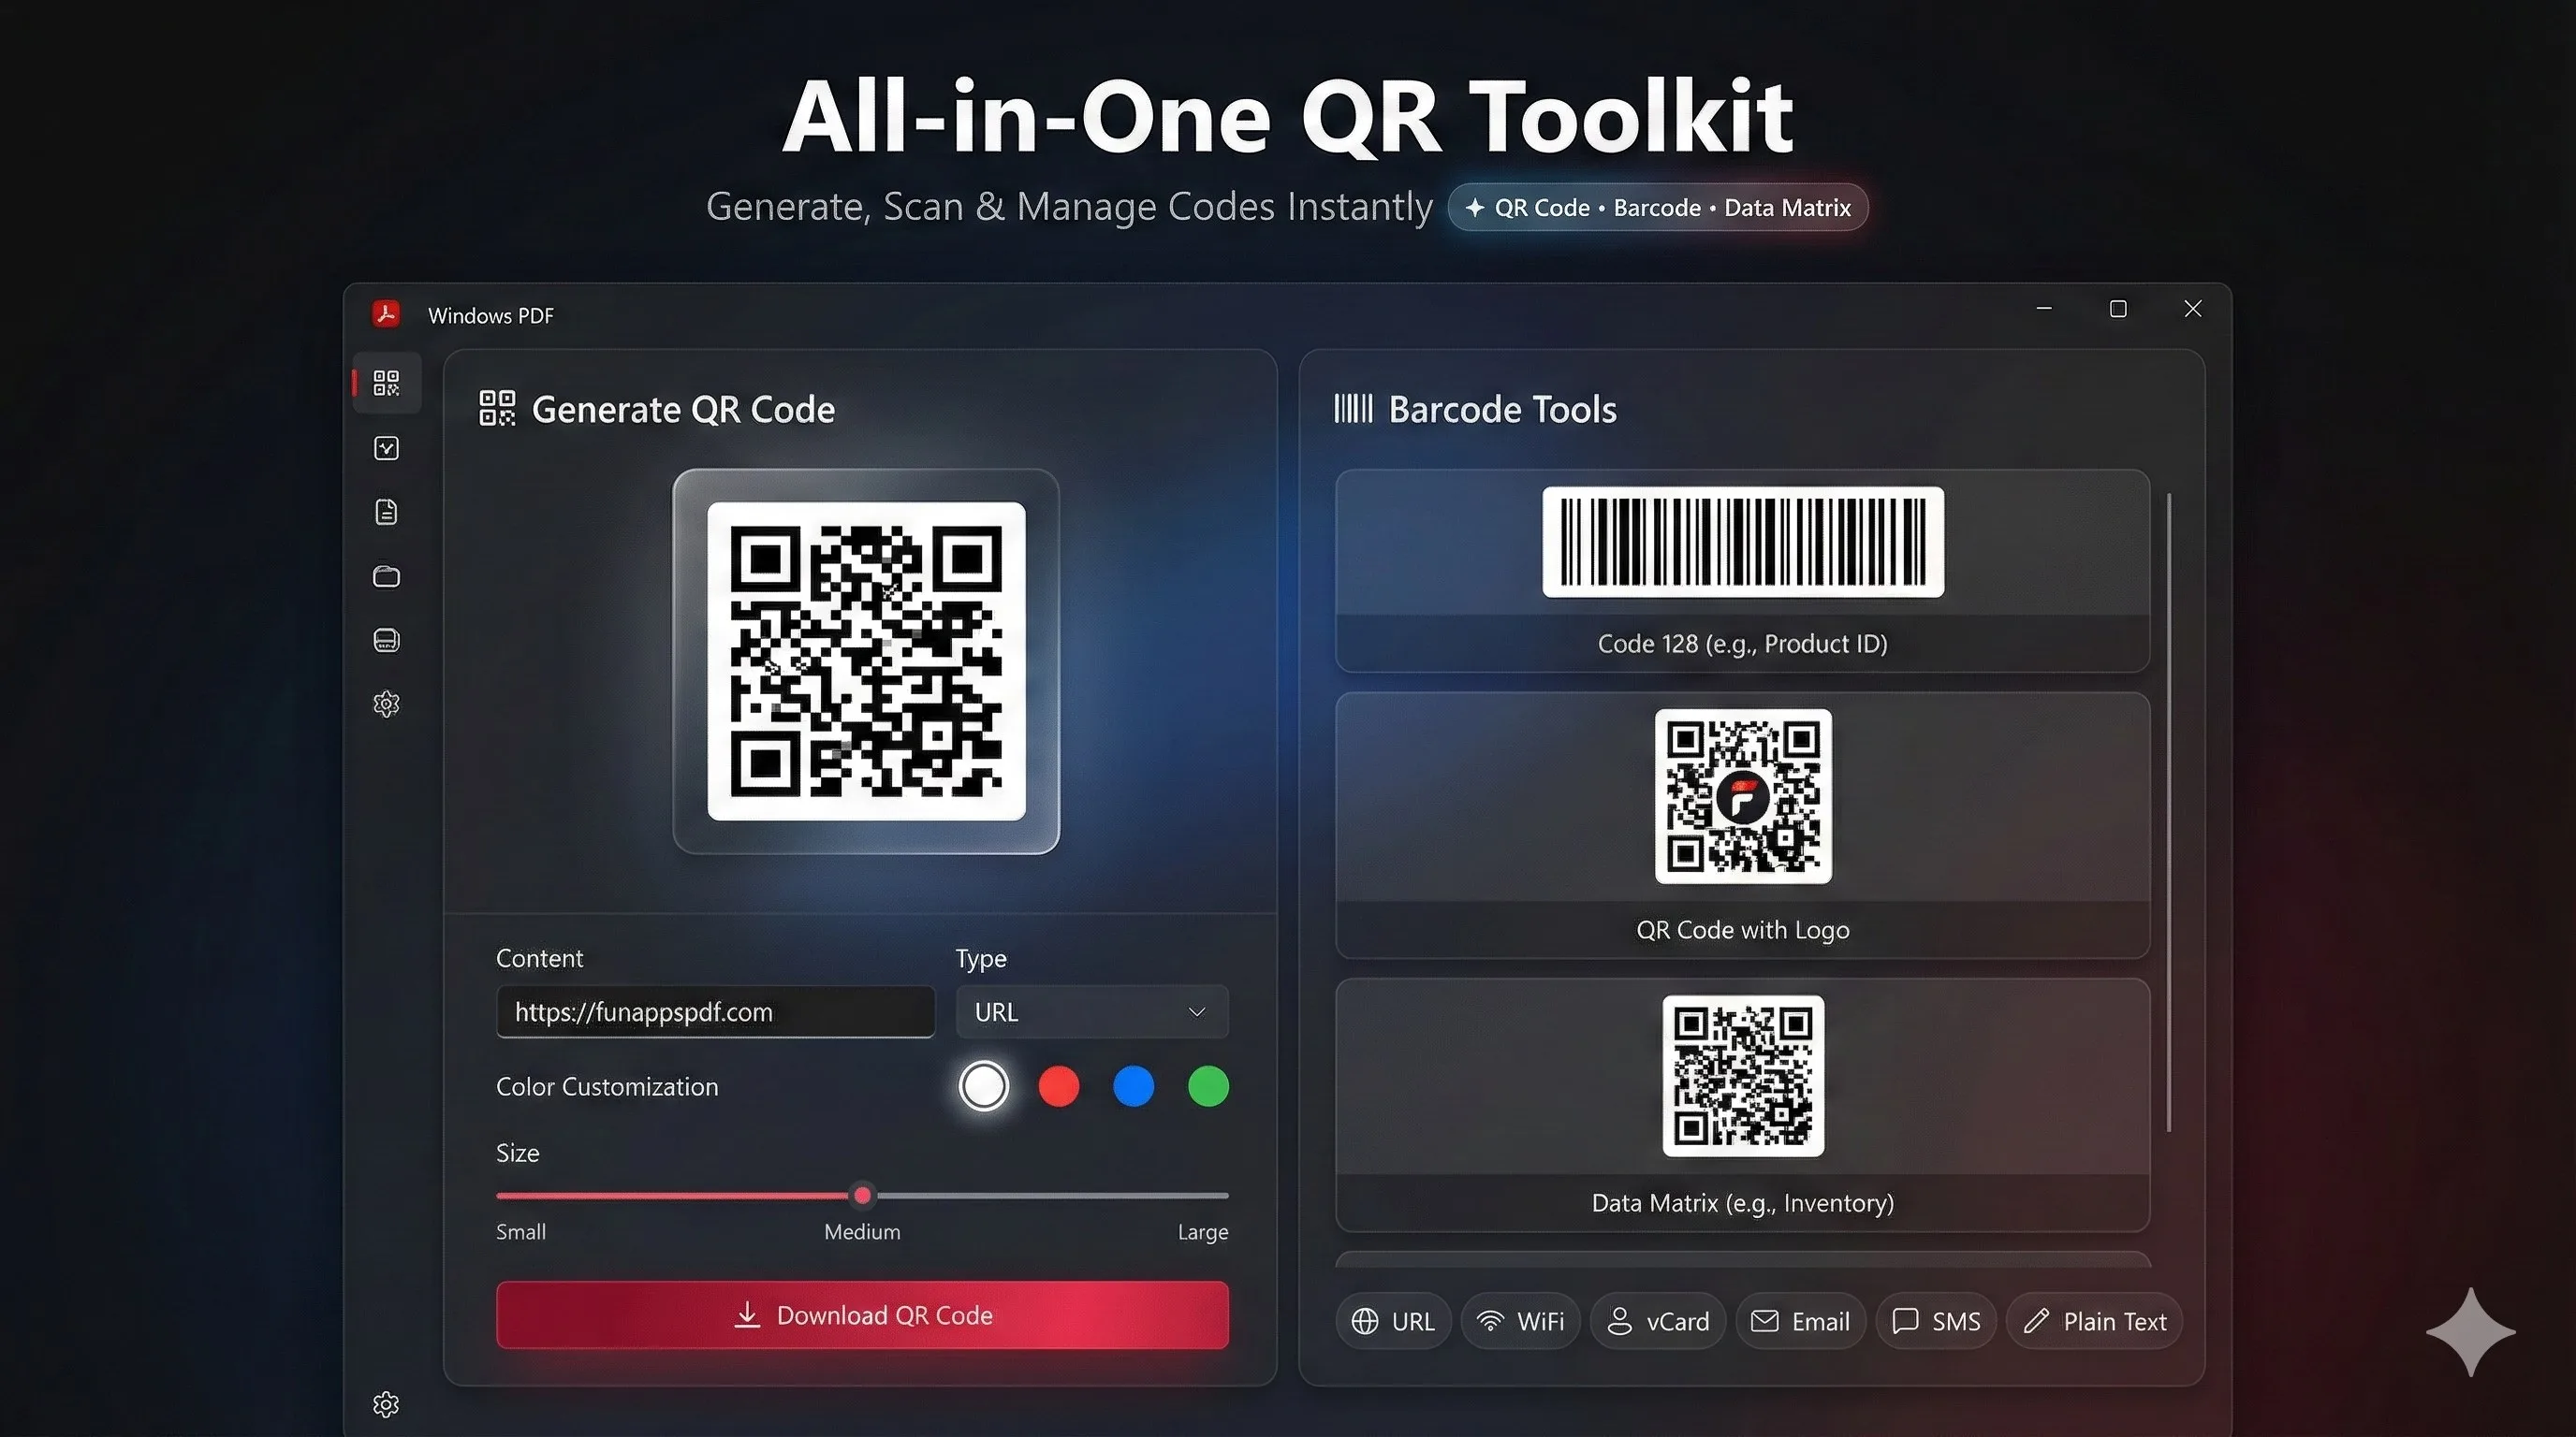
Task: Click the red Windows PDF app logo
Action: pyautogui.click(x=386, y=313)
